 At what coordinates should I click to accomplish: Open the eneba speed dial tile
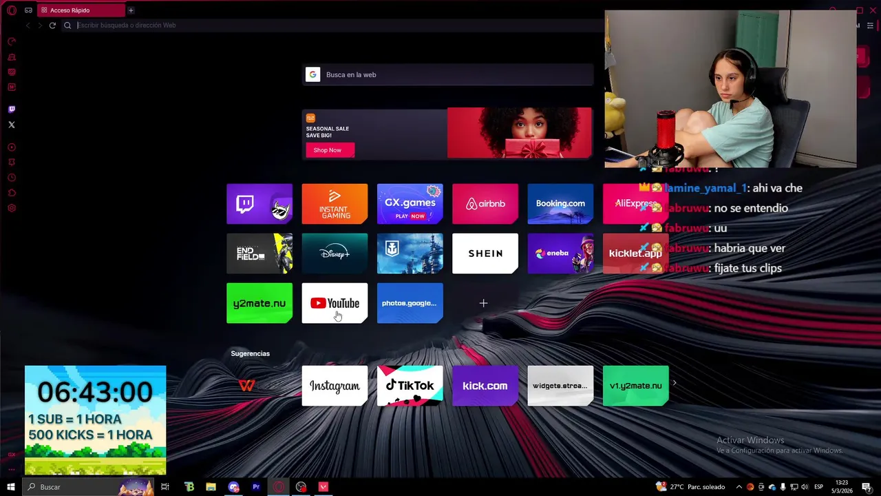(560, 254)
